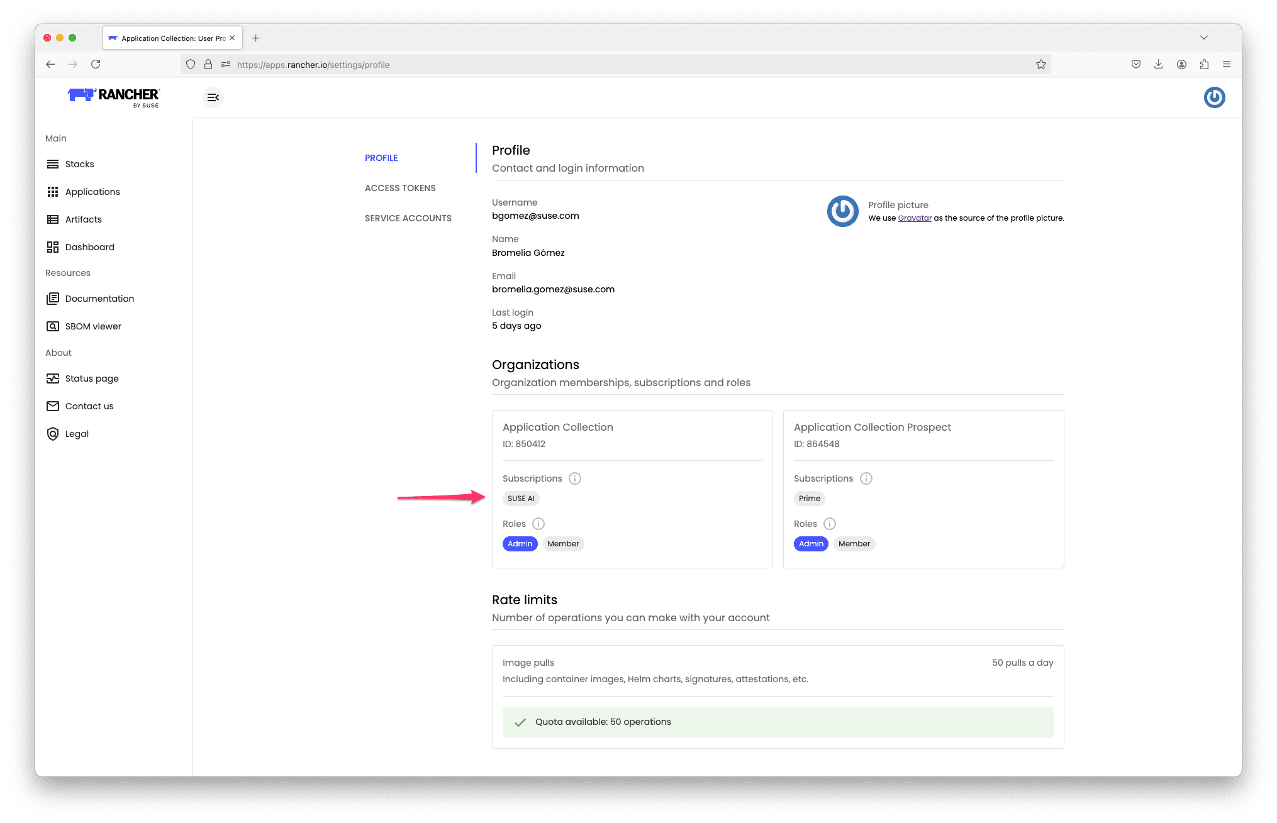Open the SBOM viewer
Viewport: 1277px width, 823px height.
(93, 326)
